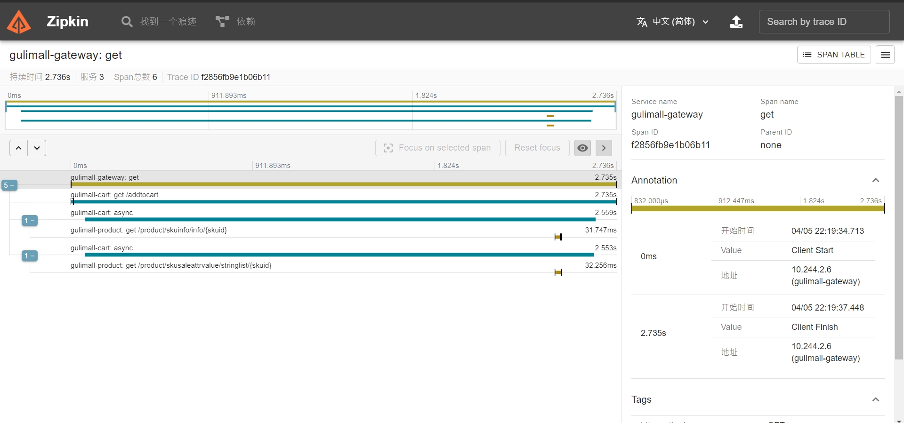Image resolution: width=904 pixels, height=423 pixels.
Task: Click the Search by trace ID field
Action: [824, 22]
